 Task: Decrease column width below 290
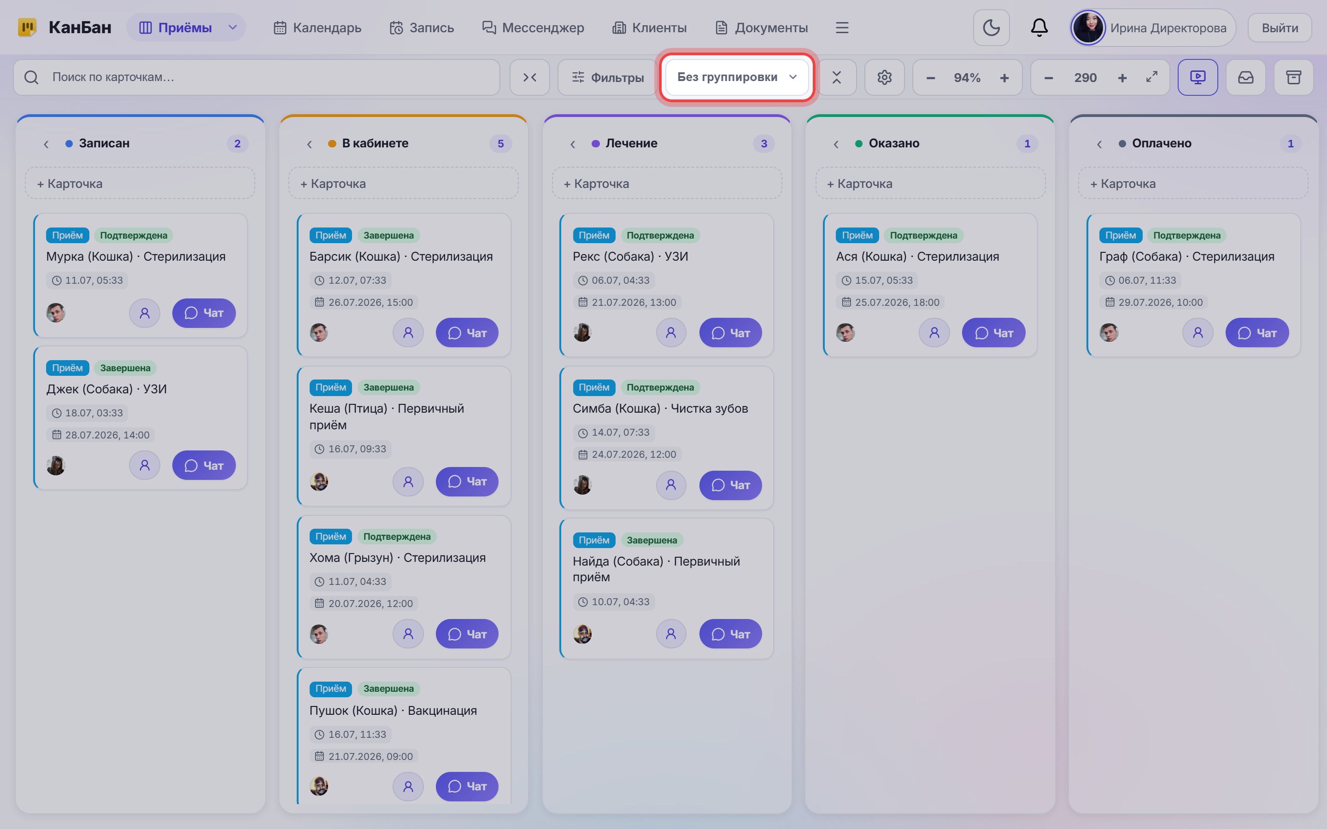pos(1048,78)
